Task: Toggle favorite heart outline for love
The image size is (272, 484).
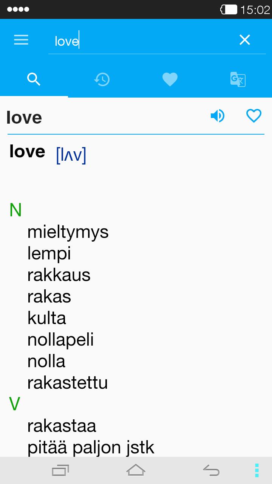Action: click(254, 116)
